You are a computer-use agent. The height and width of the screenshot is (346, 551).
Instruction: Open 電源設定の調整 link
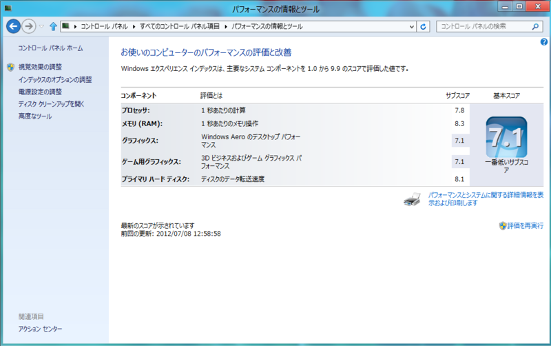pos(40,92)
